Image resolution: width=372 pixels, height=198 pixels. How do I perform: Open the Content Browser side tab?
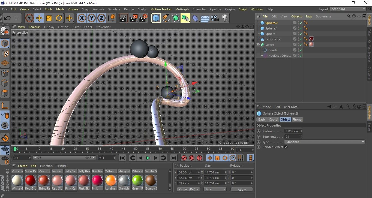(369, 52)
